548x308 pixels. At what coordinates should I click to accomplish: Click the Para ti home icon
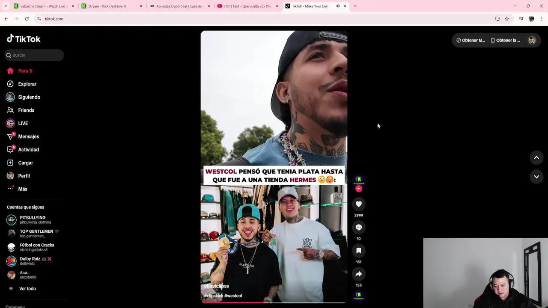pos(10,71)
